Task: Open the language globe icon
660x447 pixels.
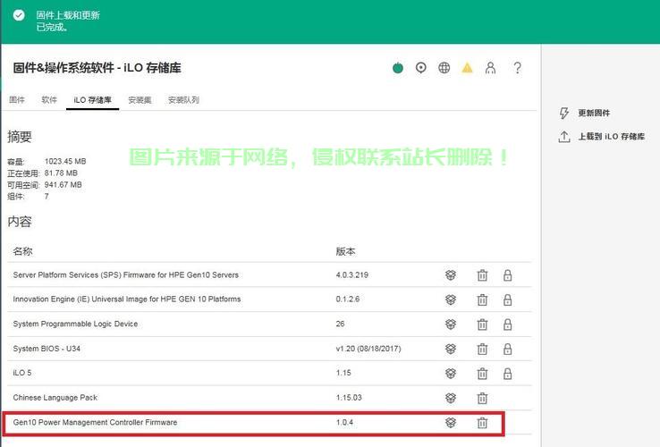Action: 444,68
